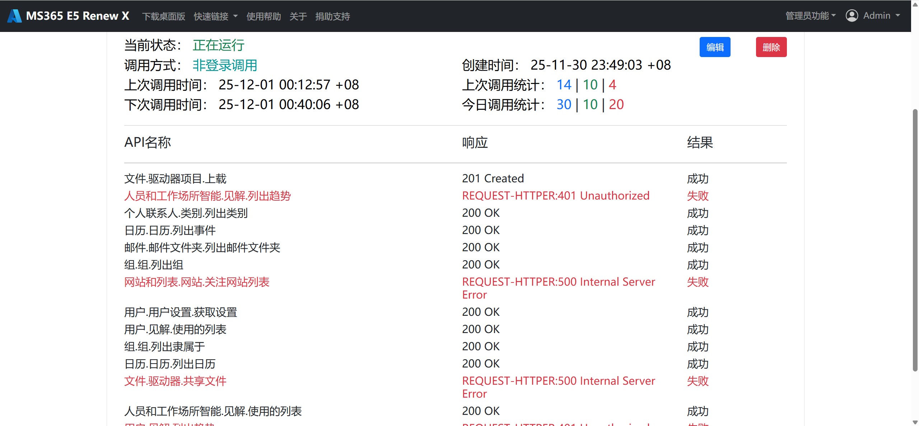
Task: Go to 下载桌面版 in the navbar
Action: click(x=164, y=16)
